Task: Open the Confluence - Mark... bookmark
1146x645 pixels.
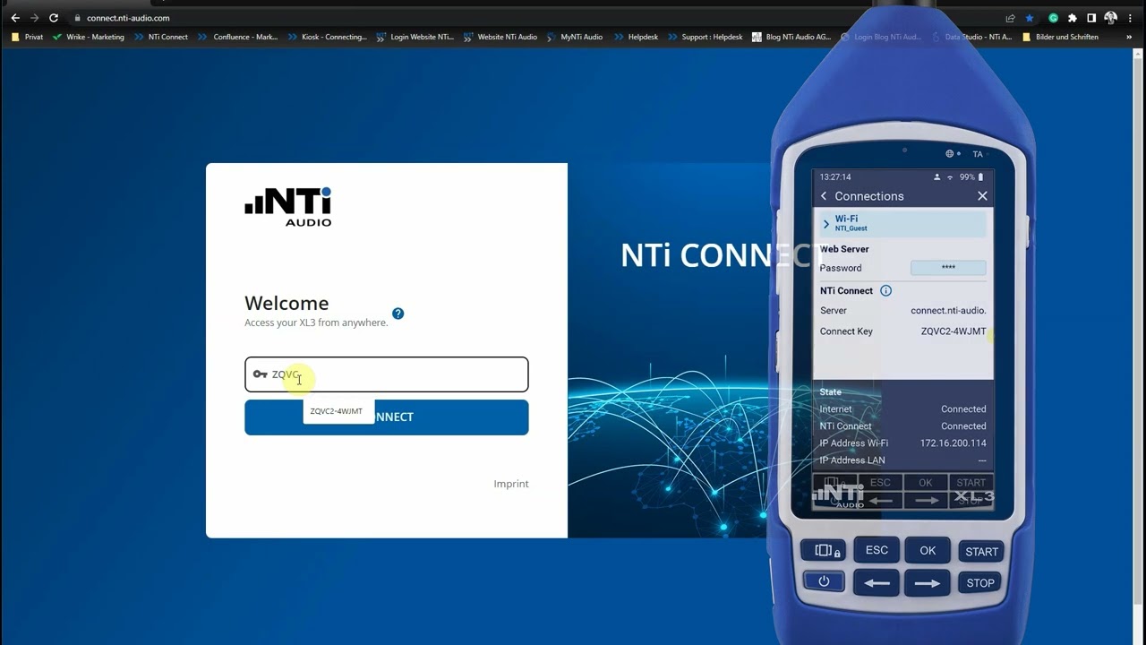Action: (x=239, y=37)
